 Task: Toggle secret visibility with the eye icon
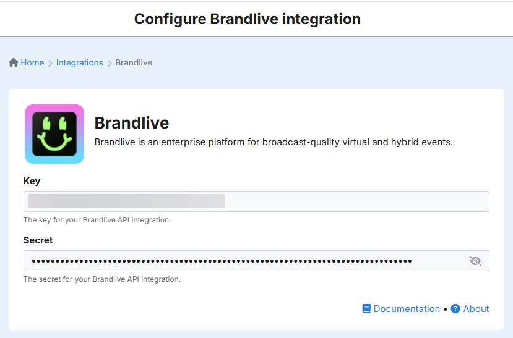475,261
